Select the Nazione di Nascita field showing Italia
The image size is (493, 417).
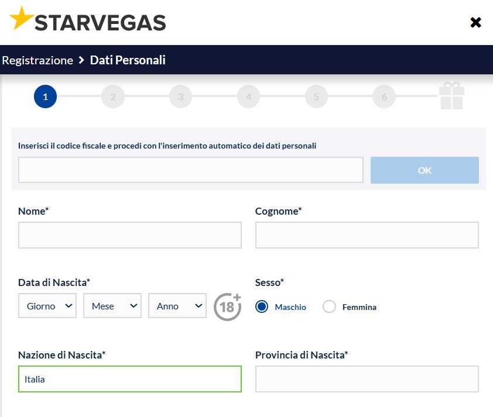tap(130, 379)
